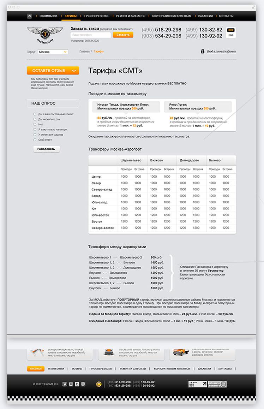Screen dimensions: 264x409
Task: Click the 'Центр' row label
Action: (96, 177)
